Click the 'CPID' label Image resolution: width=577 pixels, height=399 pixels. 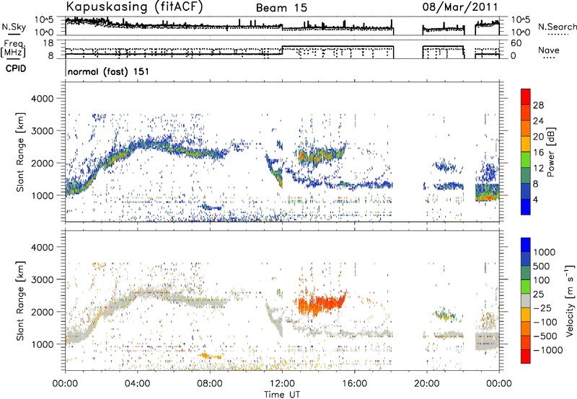click(16, 68)
